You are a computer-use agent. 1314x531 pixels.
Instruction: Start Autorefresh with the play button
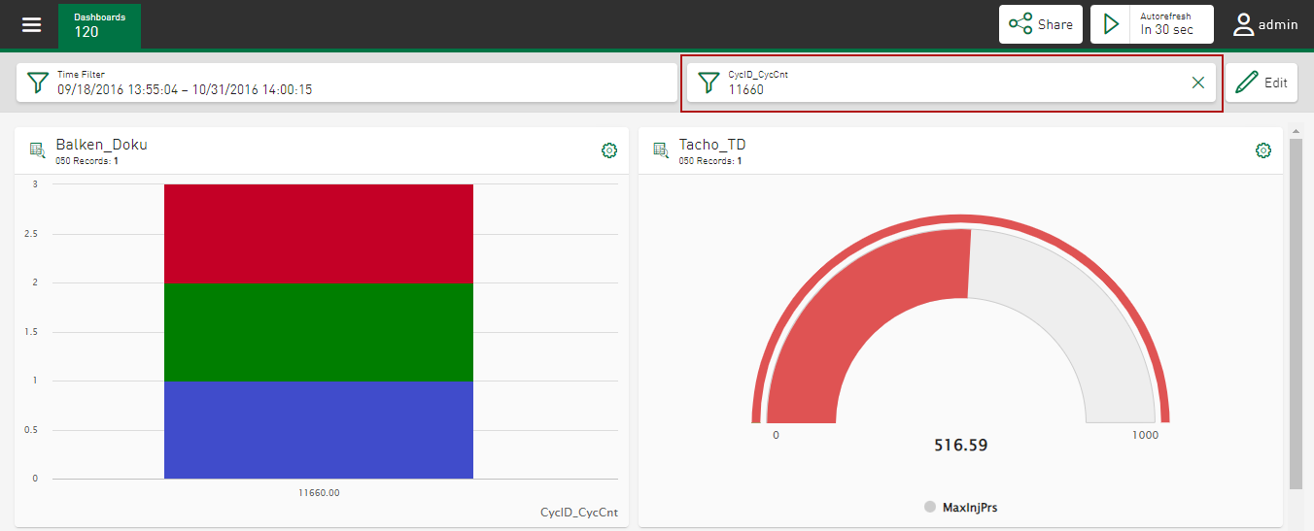coord(1111,24)
